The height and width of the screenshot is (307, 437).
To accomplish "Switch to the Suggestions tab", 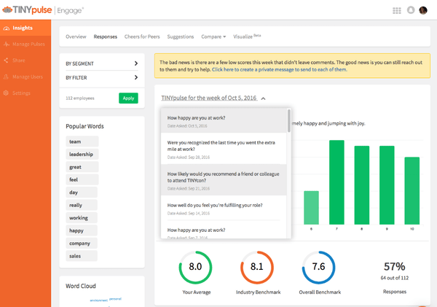I will (181, 36).
